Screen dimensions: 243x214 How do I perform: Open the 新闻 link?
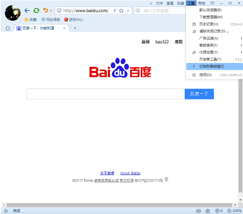point(145,42)
